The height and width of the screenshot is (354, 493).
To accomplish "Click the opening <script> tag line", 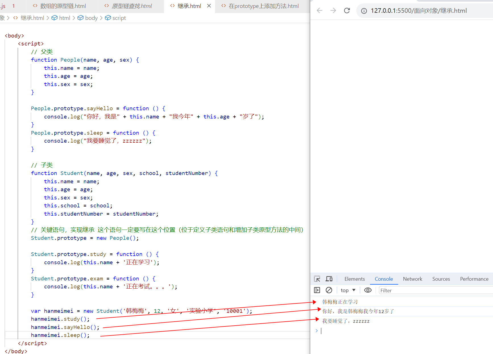I will tap(31, 44).
